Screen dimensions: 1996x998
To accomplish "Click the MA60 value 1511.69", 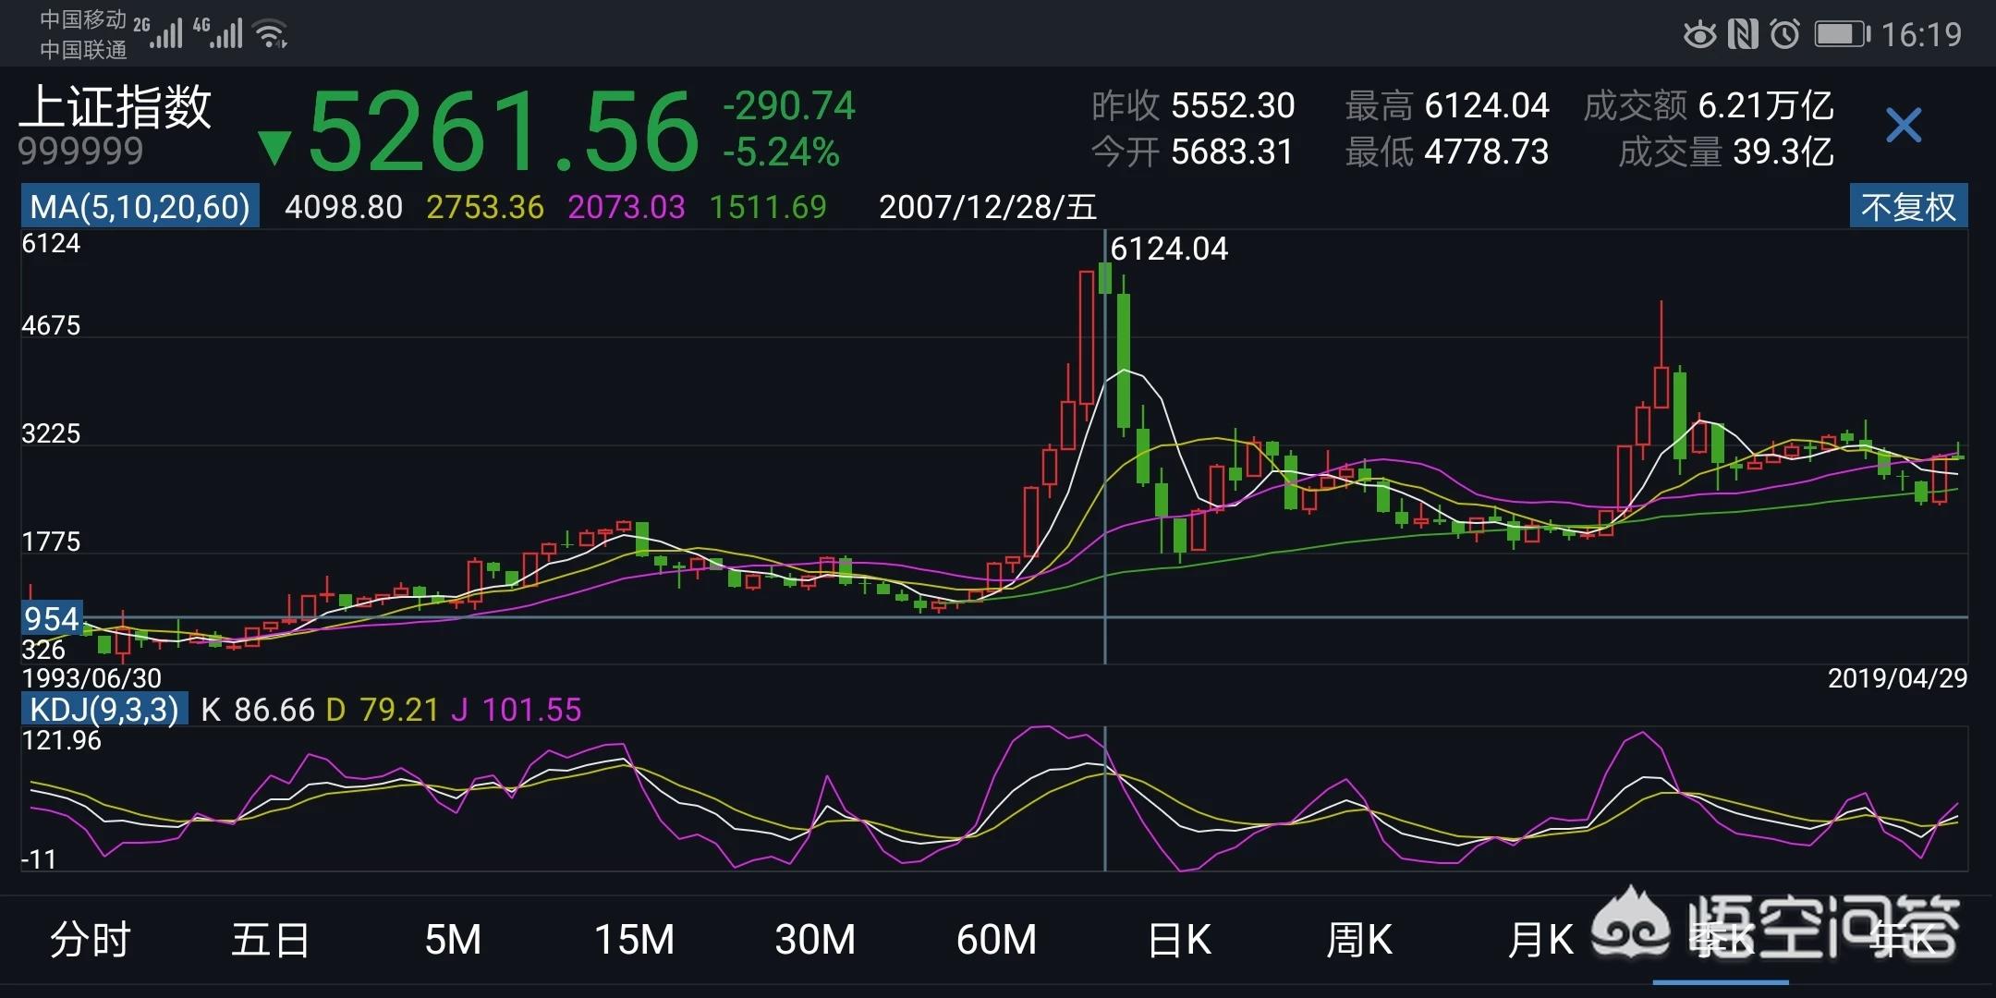I will (768, 207).
